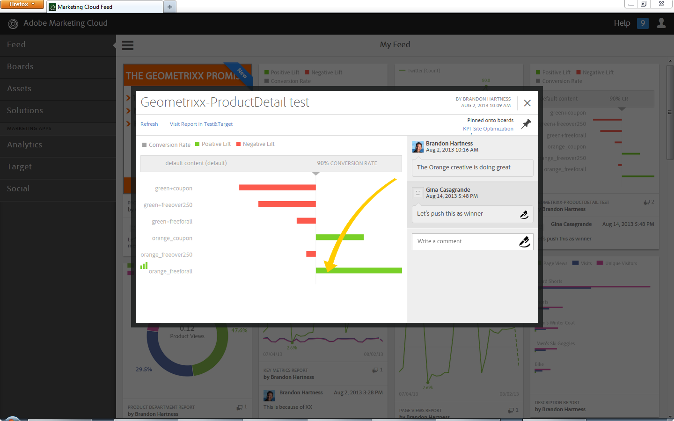The height and width of the screenshot is (421, 674).
Task: Click Visit Report in Test&Target link
Action: coord(201,124)
